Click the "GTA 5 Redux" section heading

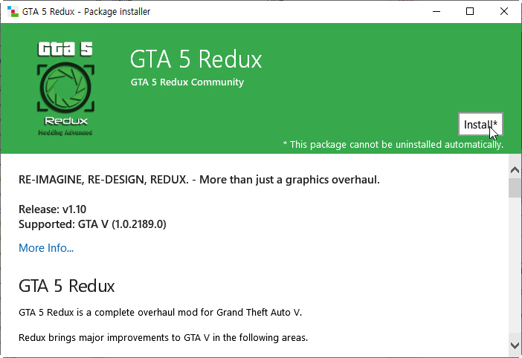(x=67, y=286)
